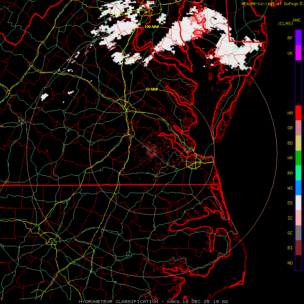Viewport: 304px width, 304px height.
Task: Select the GR legend color block
Action: pyautogui.click(x=298, y=128)
